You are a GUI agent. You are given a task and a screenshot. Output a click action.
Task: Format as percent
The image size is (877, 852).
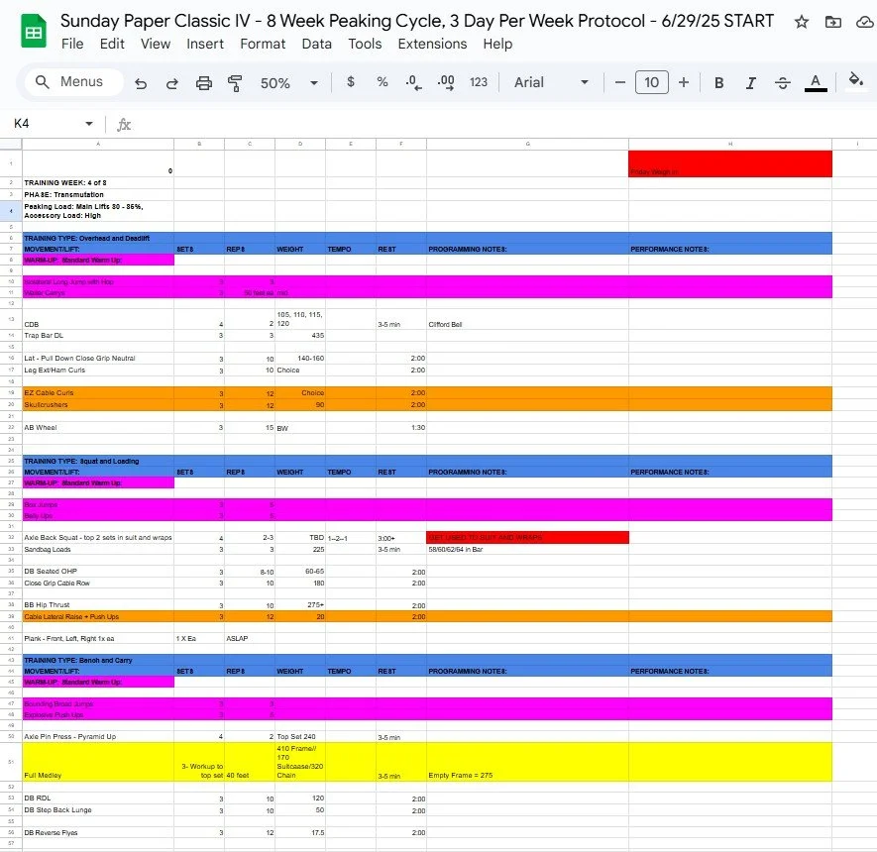382,82
